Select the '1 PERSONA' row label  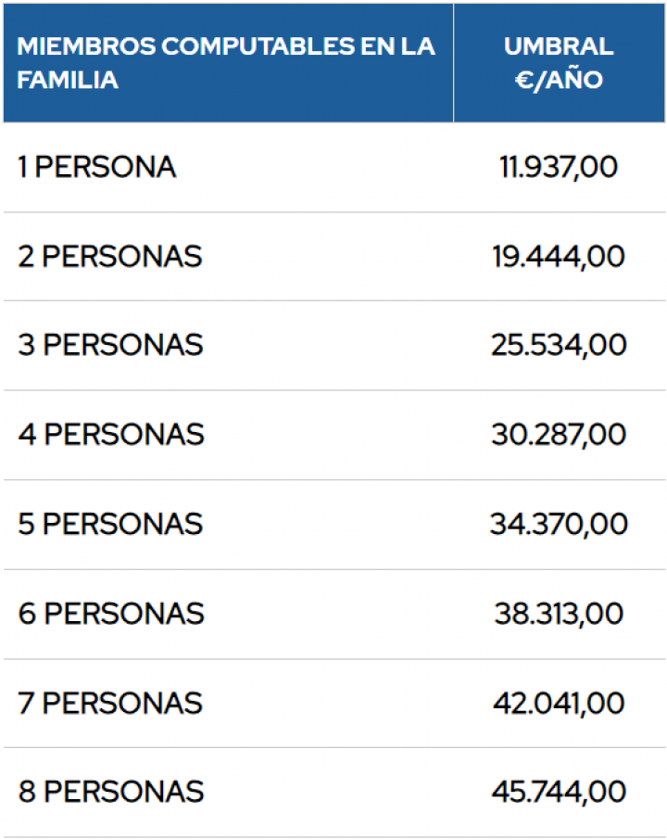96,168
